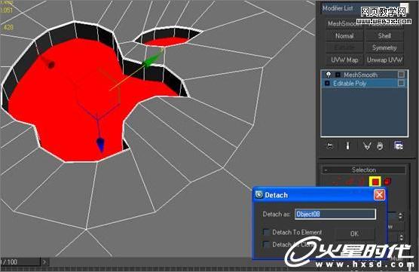The height and width of the screenshot is (272, 419).
Task: Select Polygon sub-object level icon
Action: 375,182
